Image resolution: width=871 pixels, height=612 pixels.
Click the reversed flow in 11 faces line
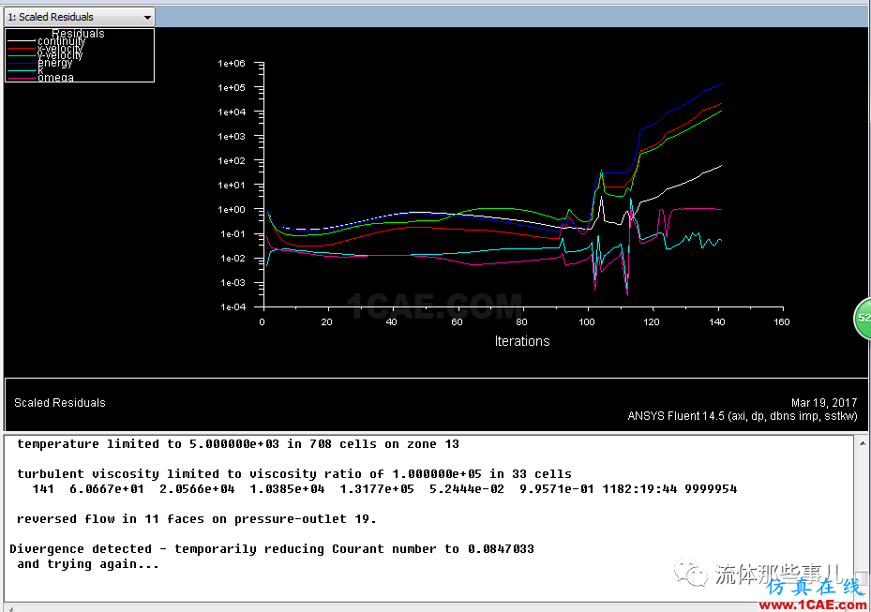197,519
